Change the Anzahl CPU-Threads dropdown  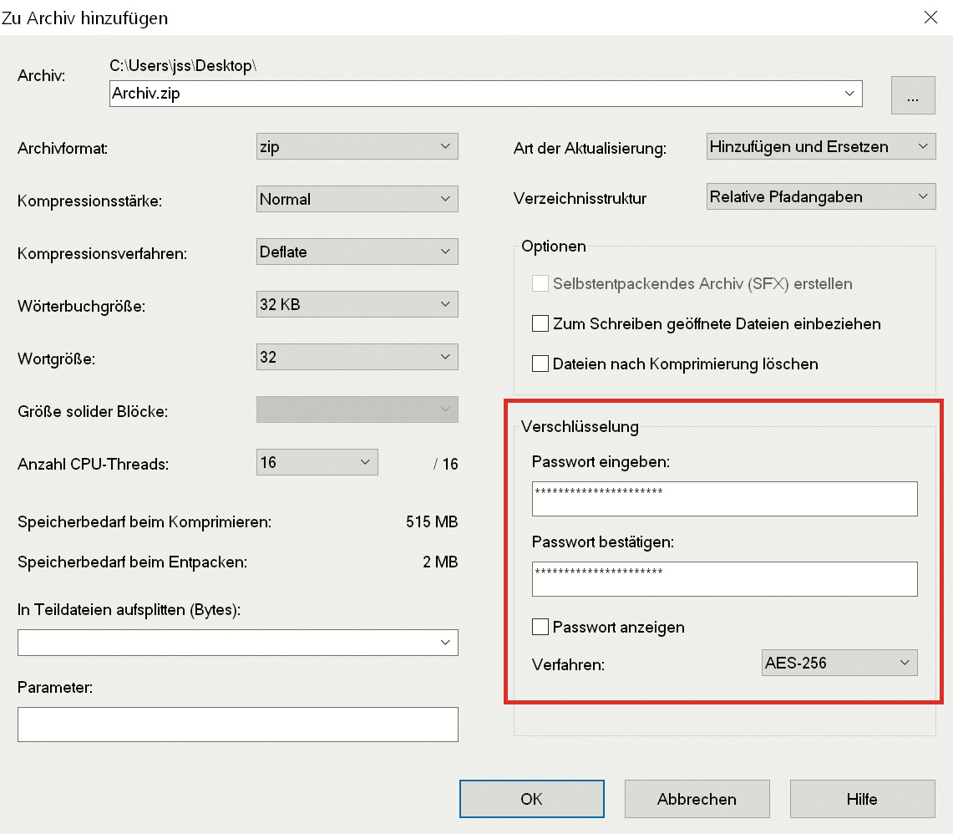pos(317,462)
